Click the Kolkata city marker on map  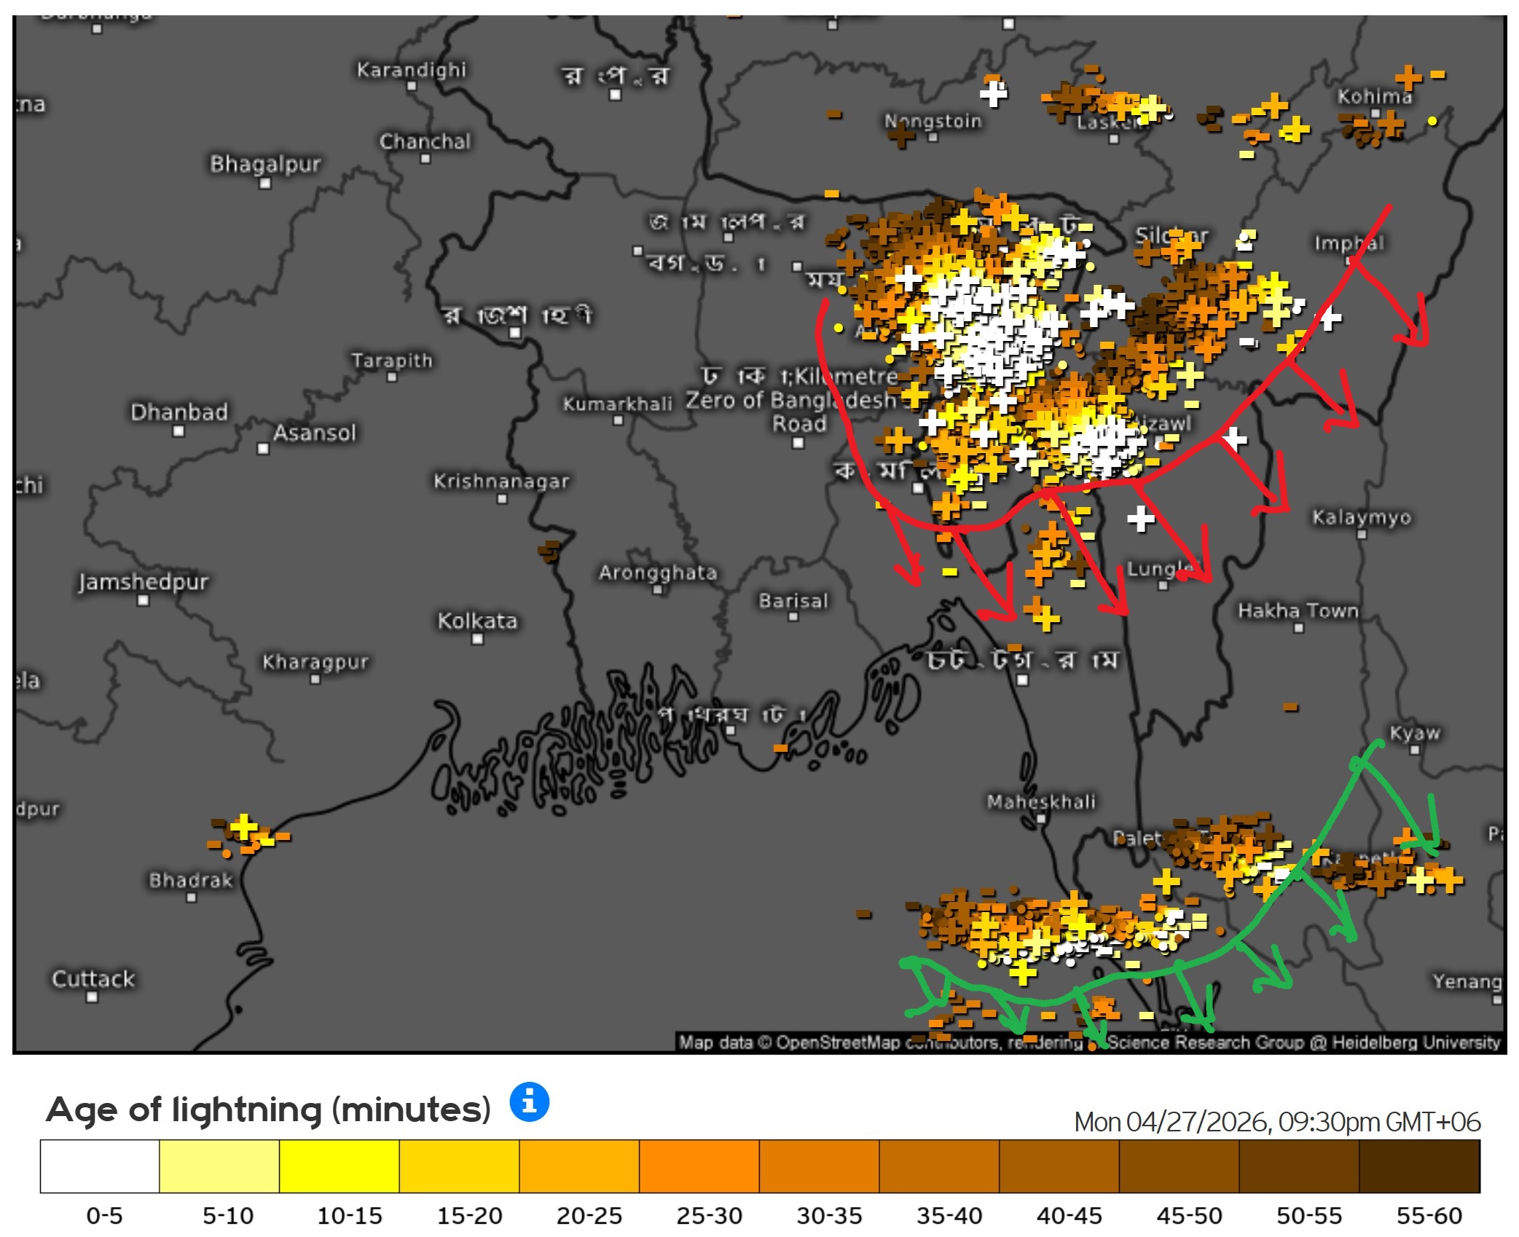477,640
